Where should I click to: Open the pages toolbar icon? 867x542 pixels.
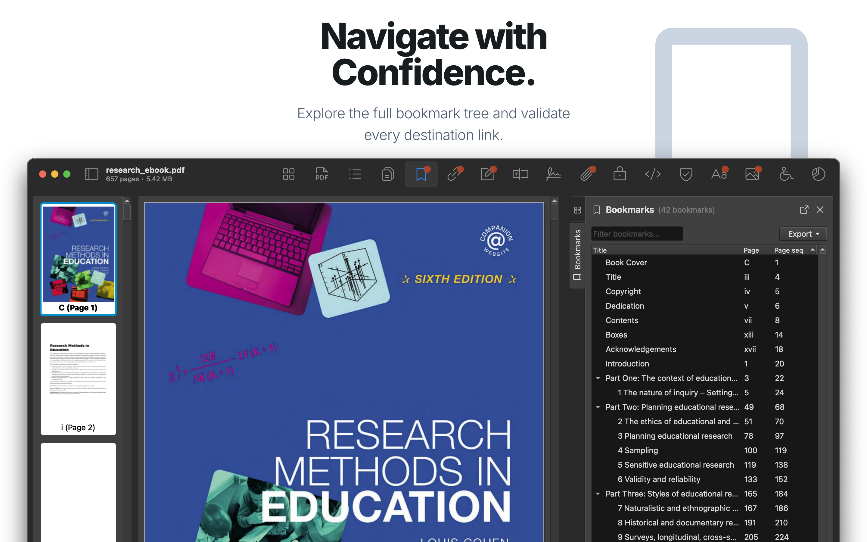pos(388,174)
